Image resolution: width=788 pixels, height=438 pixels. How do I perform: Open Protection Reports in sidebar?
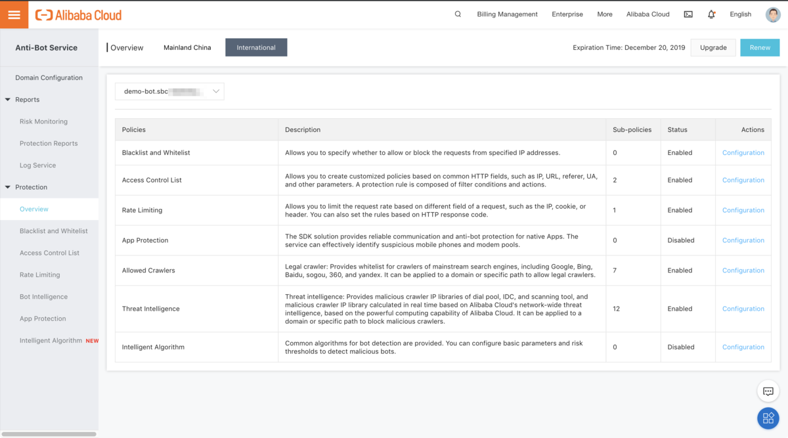tap(49, 143)
